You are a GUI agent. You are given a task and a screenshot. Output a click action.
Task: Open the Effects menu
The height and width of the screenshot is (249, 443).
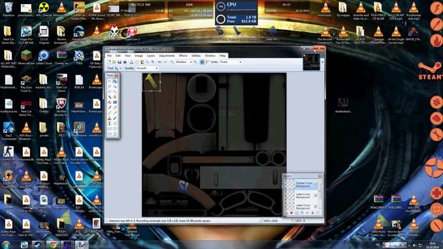pos(183,55)
